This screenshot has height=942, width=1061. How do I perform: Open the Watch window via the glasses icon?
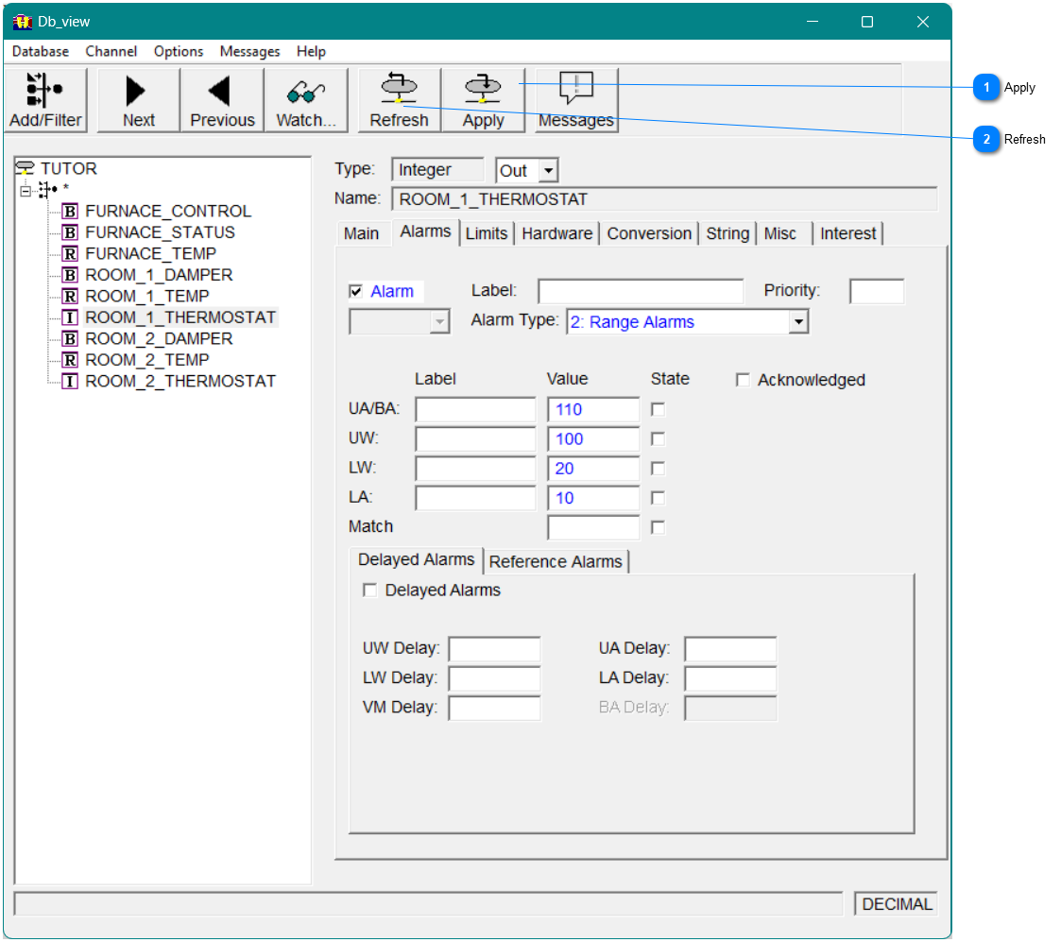click(304, 94)
